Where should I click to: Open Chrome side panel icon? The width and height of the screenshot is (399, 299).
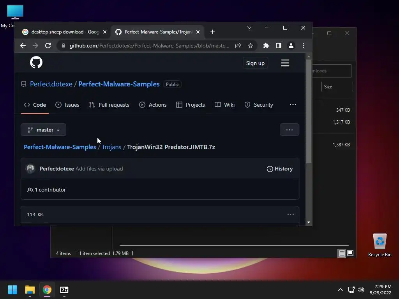278,46
